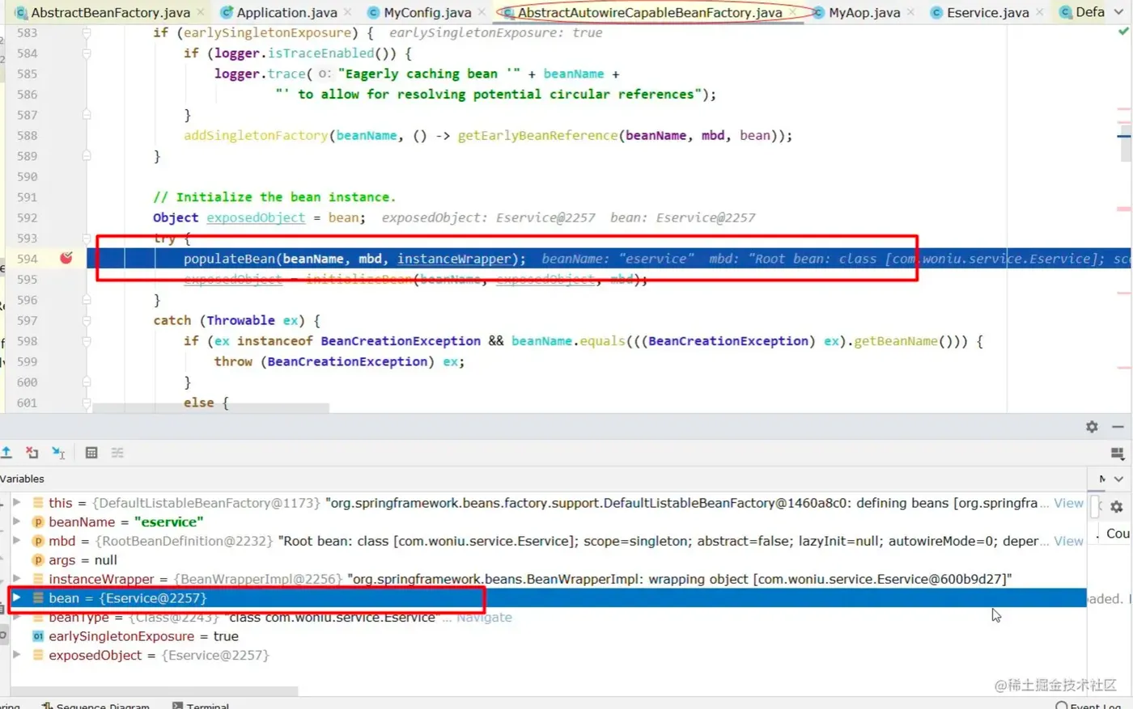Click the blue marker in editor error stripe

pos(1123,136)
